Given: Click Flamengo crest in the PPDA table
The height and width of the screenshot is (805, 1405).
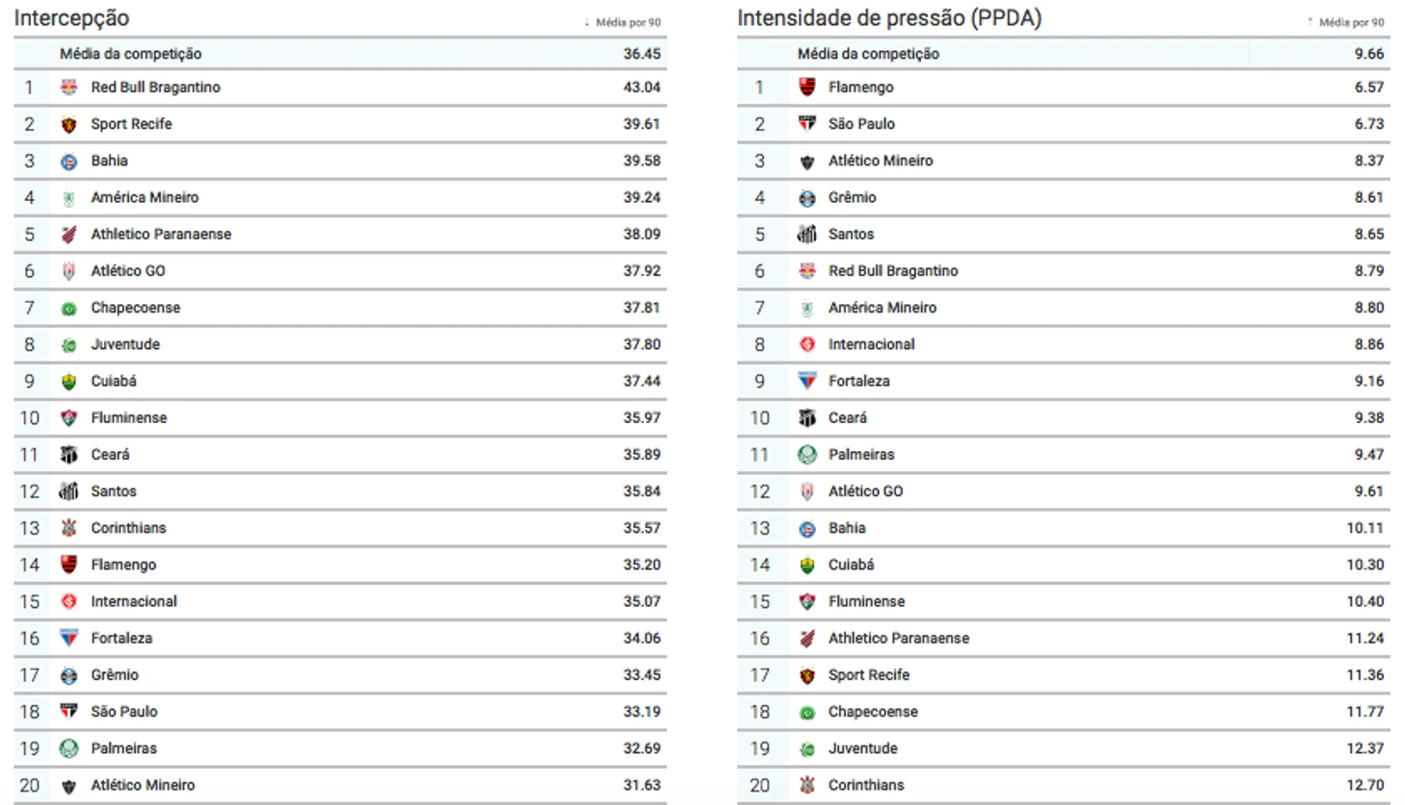Looking at the screenshot, I should tap(806, 88).
